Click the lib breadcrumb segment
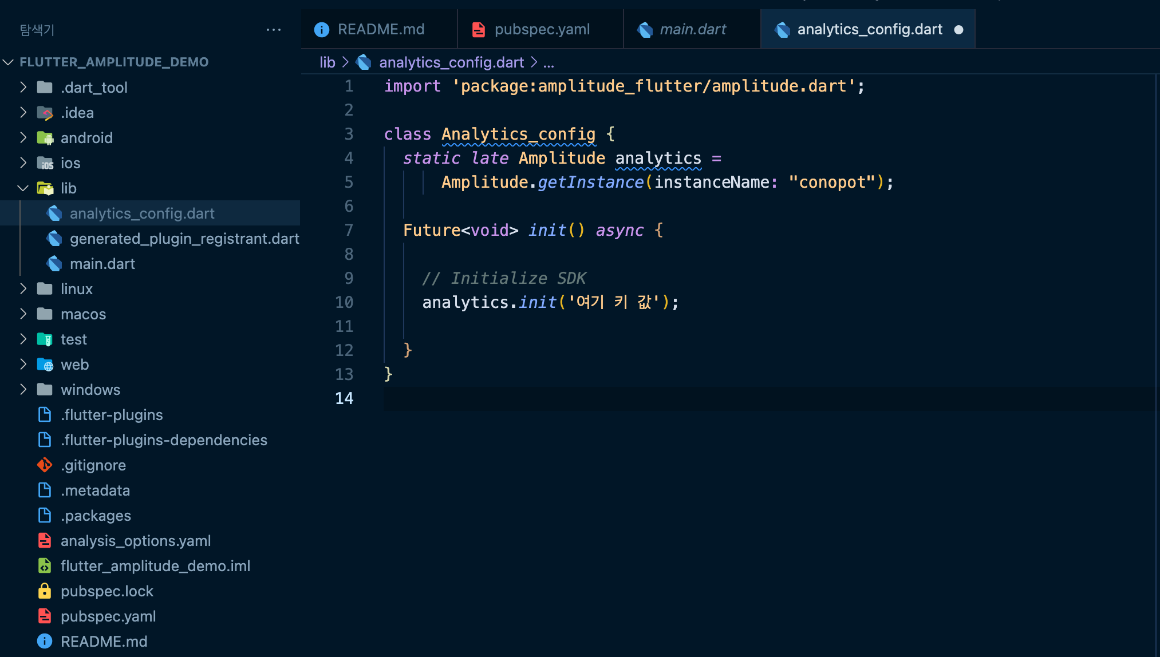 point(327,62)
